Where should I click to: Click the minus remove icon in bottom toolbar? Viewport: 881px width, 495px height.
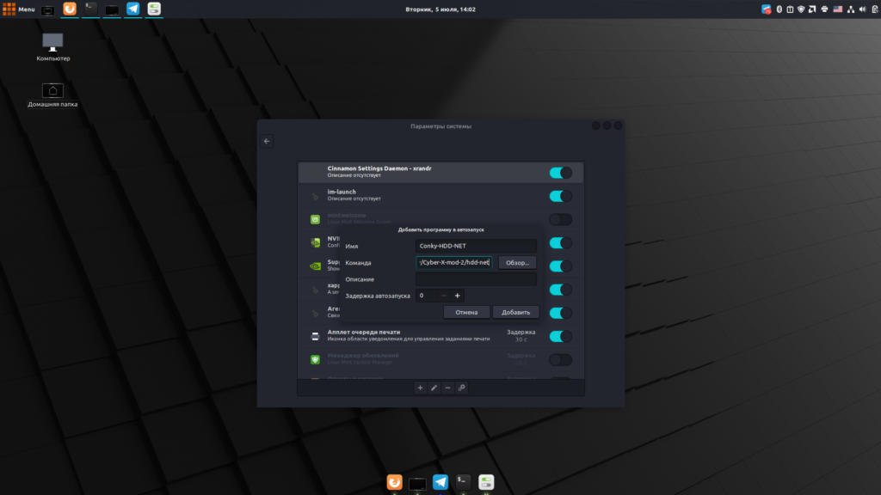(447, 388)
